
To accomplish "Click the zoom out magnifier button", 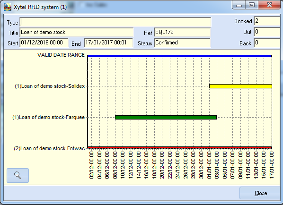I will click(x=18, y=175).
